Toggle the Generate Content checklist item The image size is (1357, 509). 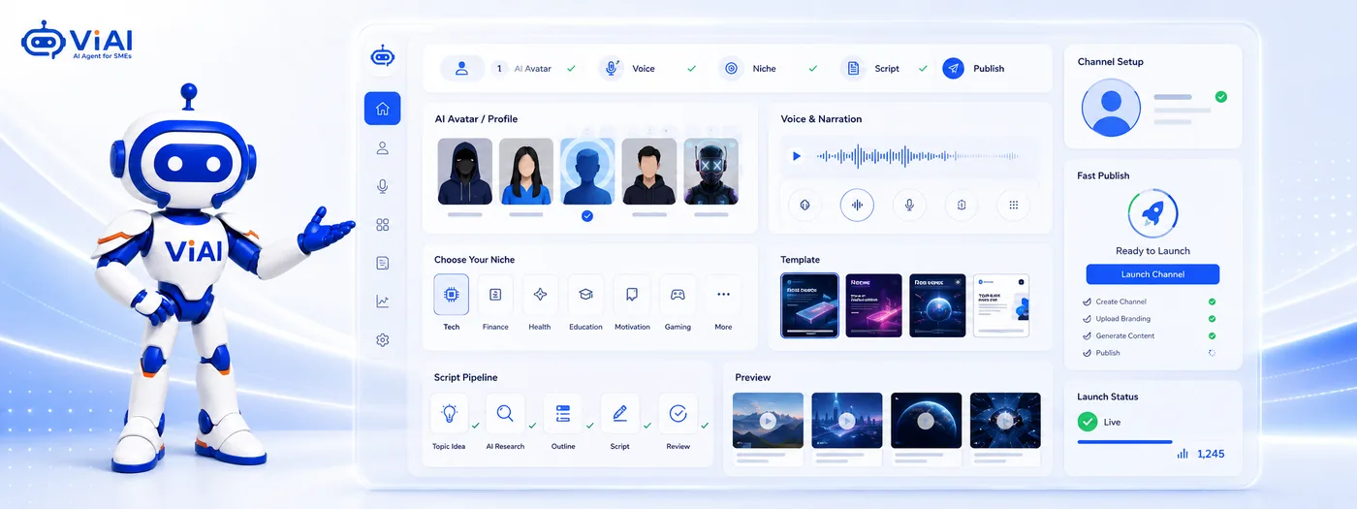coord(1148,335)
